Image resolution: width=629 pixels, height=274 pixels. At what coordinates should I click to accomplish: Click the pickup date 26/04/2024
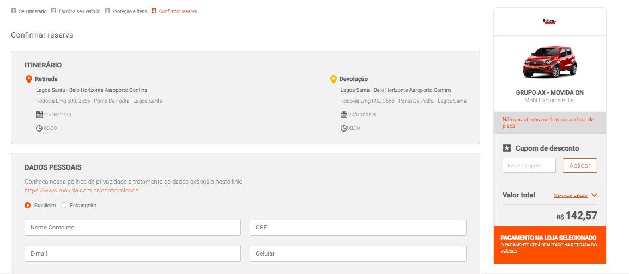58,115
